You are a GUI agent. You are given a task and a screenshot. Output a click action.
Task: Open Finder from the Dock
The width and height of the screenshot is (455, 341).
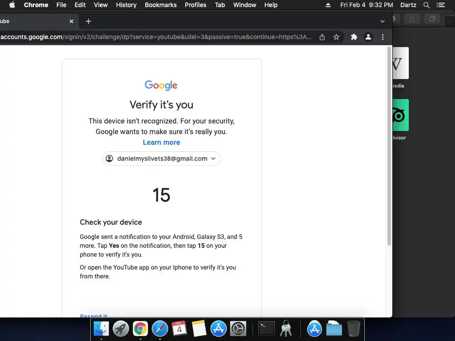click(x=101, y=329)
